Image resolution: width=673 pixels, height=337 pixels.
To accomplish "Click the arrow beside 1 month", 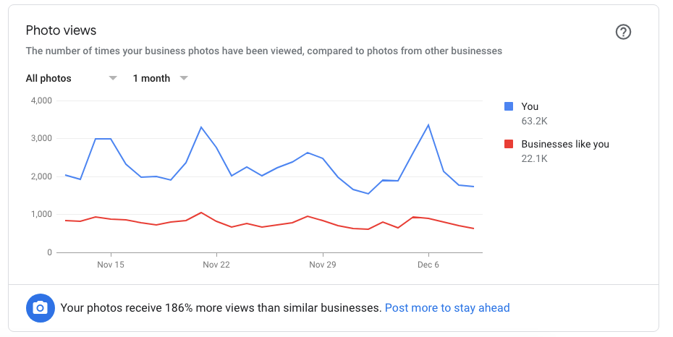I will click(x=184, y=78).
